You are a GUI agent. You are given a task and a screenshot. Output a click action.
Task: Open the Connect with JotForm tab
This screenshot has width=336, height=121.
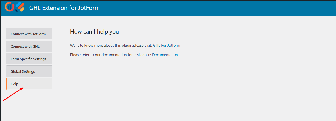pos(29,34)
